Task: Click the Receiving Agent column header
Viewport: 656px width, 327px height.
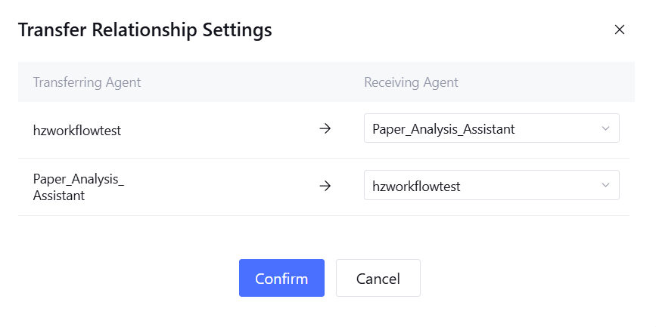Action: (x=411, y=82)
